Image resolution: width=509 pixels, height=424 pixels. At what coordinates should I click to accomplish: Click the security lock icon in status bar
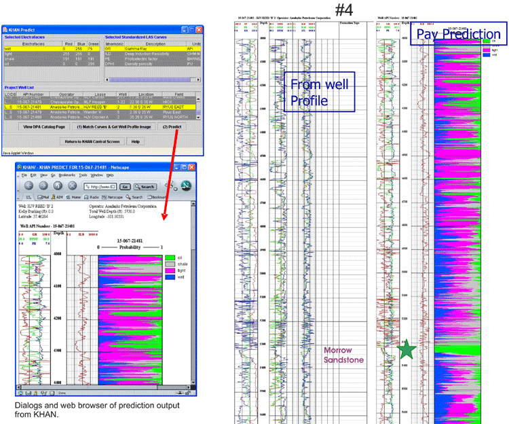tap(187, 393)
